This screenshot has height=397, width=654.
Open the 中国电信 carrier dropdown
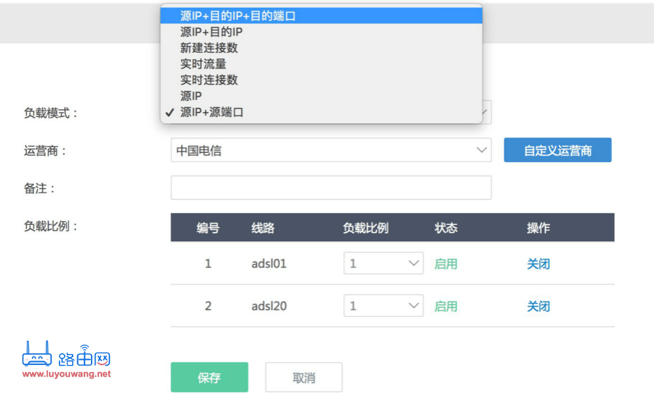coord(330,150)
